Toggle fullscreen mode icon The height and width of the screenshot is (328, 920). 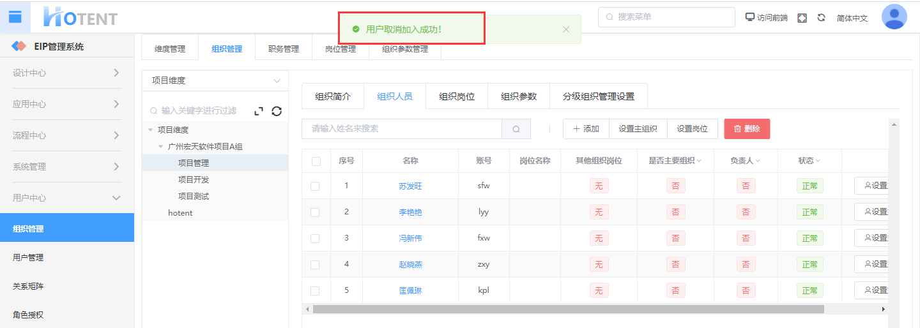tap(802, 18)
